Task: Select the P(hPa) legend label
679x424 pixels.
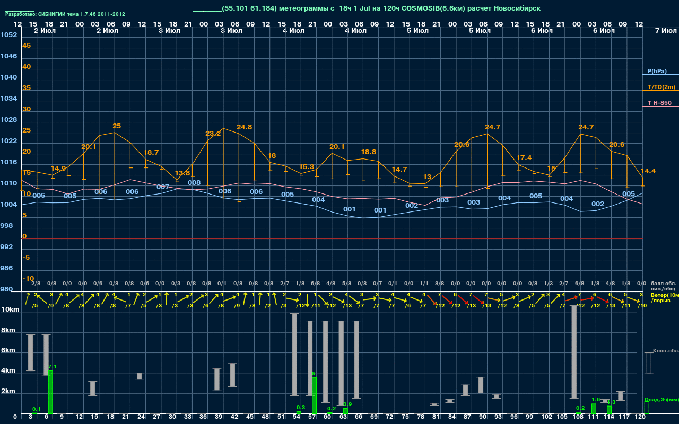Action: click(x=657, y=71)
